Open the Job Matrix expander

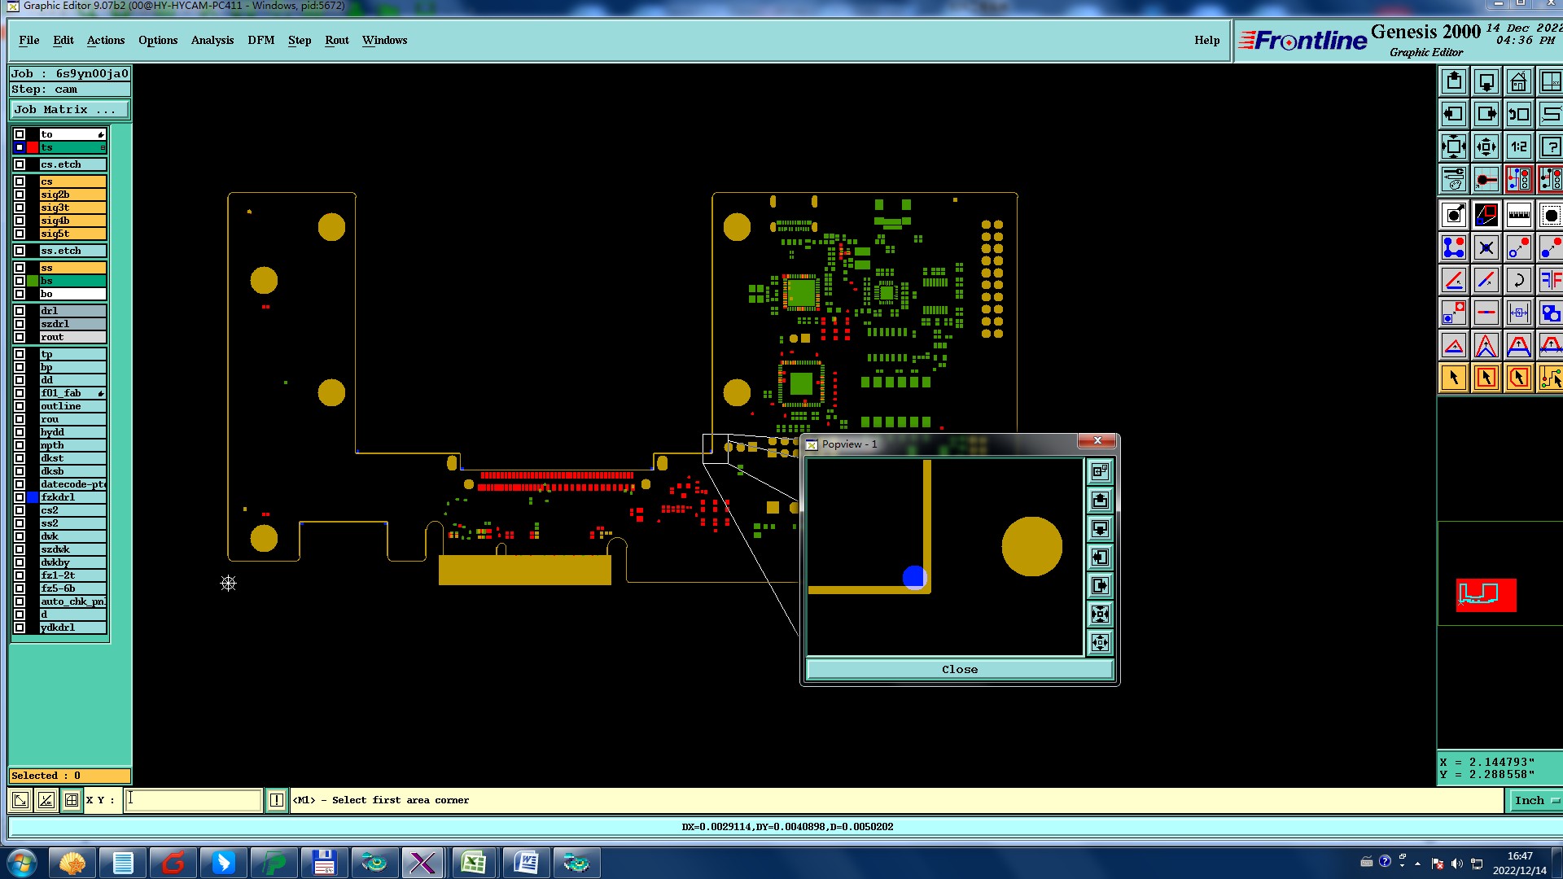pos(69,110)
